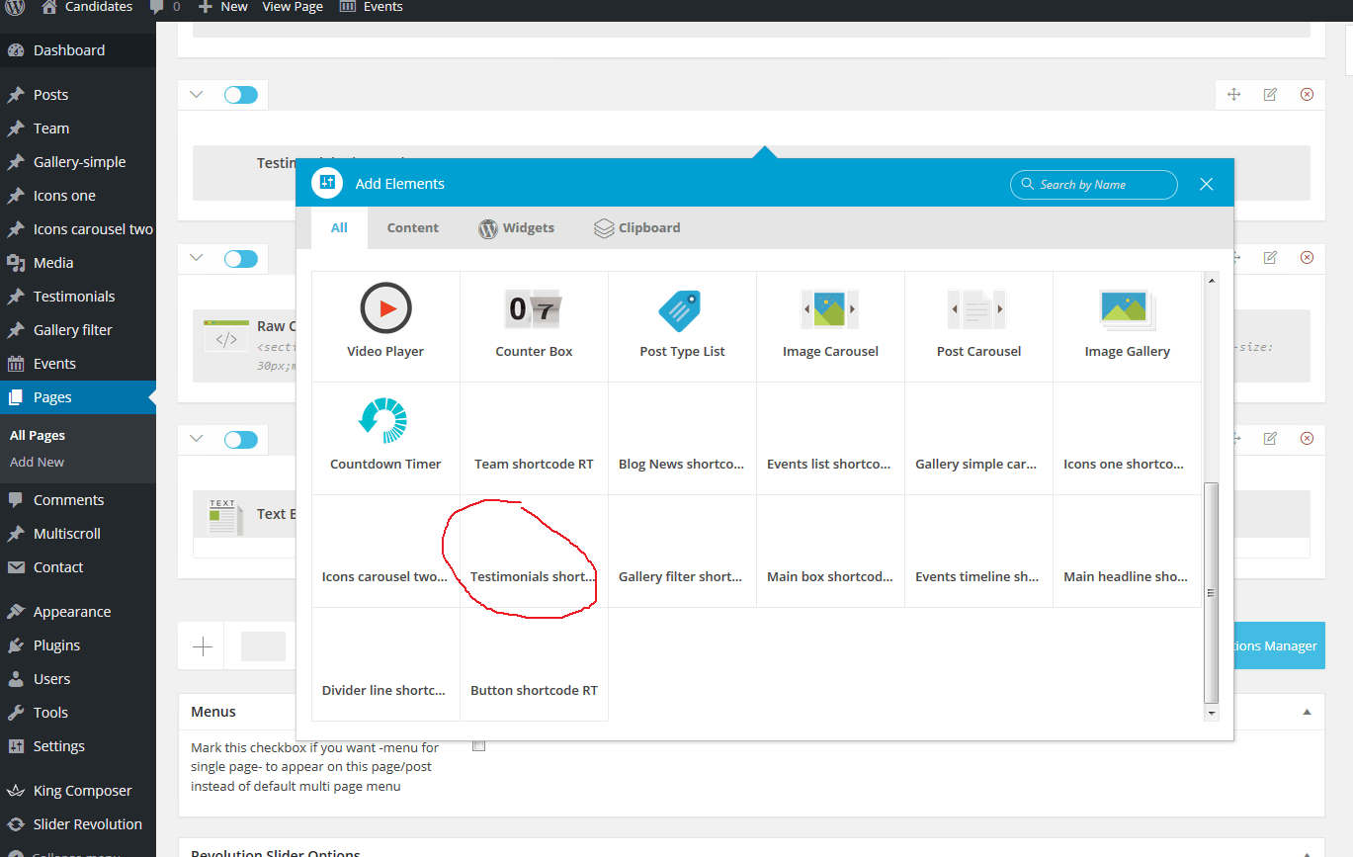Delete the top row with red X icon
Image resolution: width=1353 pixels, height=857 pixels.
pyautogui.click(x=1307, y=95)
